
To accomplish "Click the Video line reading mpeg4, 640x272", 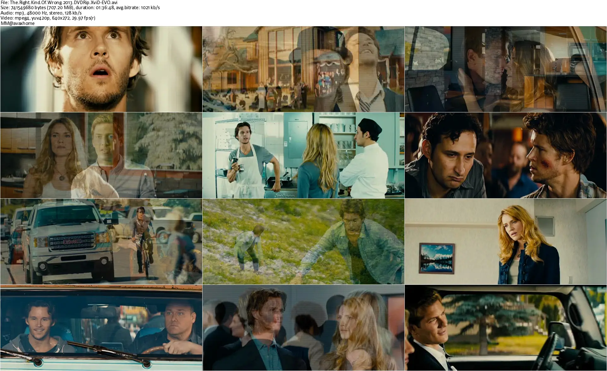I will (x=48, y=18).
